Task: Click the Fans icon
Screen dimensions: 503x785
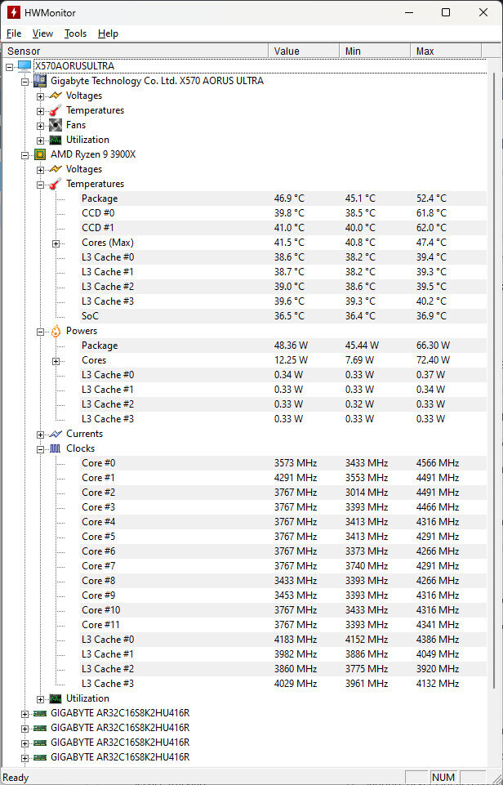Action: (56, 125)
